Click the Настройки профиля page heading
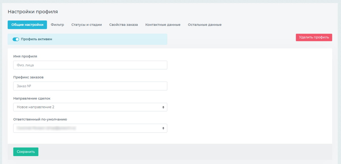341x164 pixels. pos(33,12)
